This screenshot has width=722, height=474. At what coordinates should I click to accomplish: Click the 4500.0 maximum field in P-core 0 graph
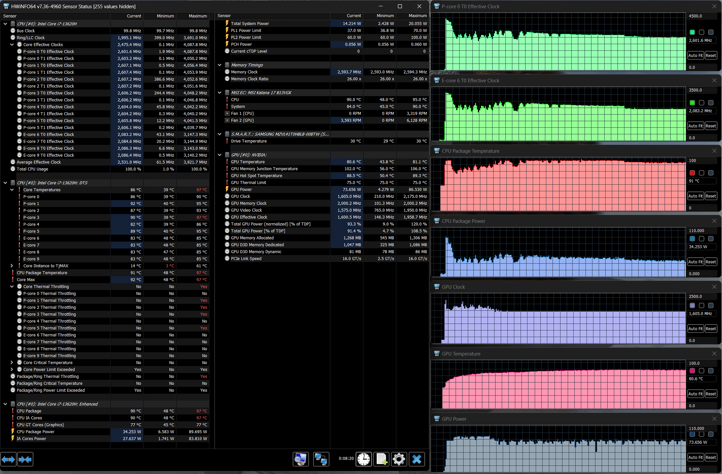tap(702, 16)
